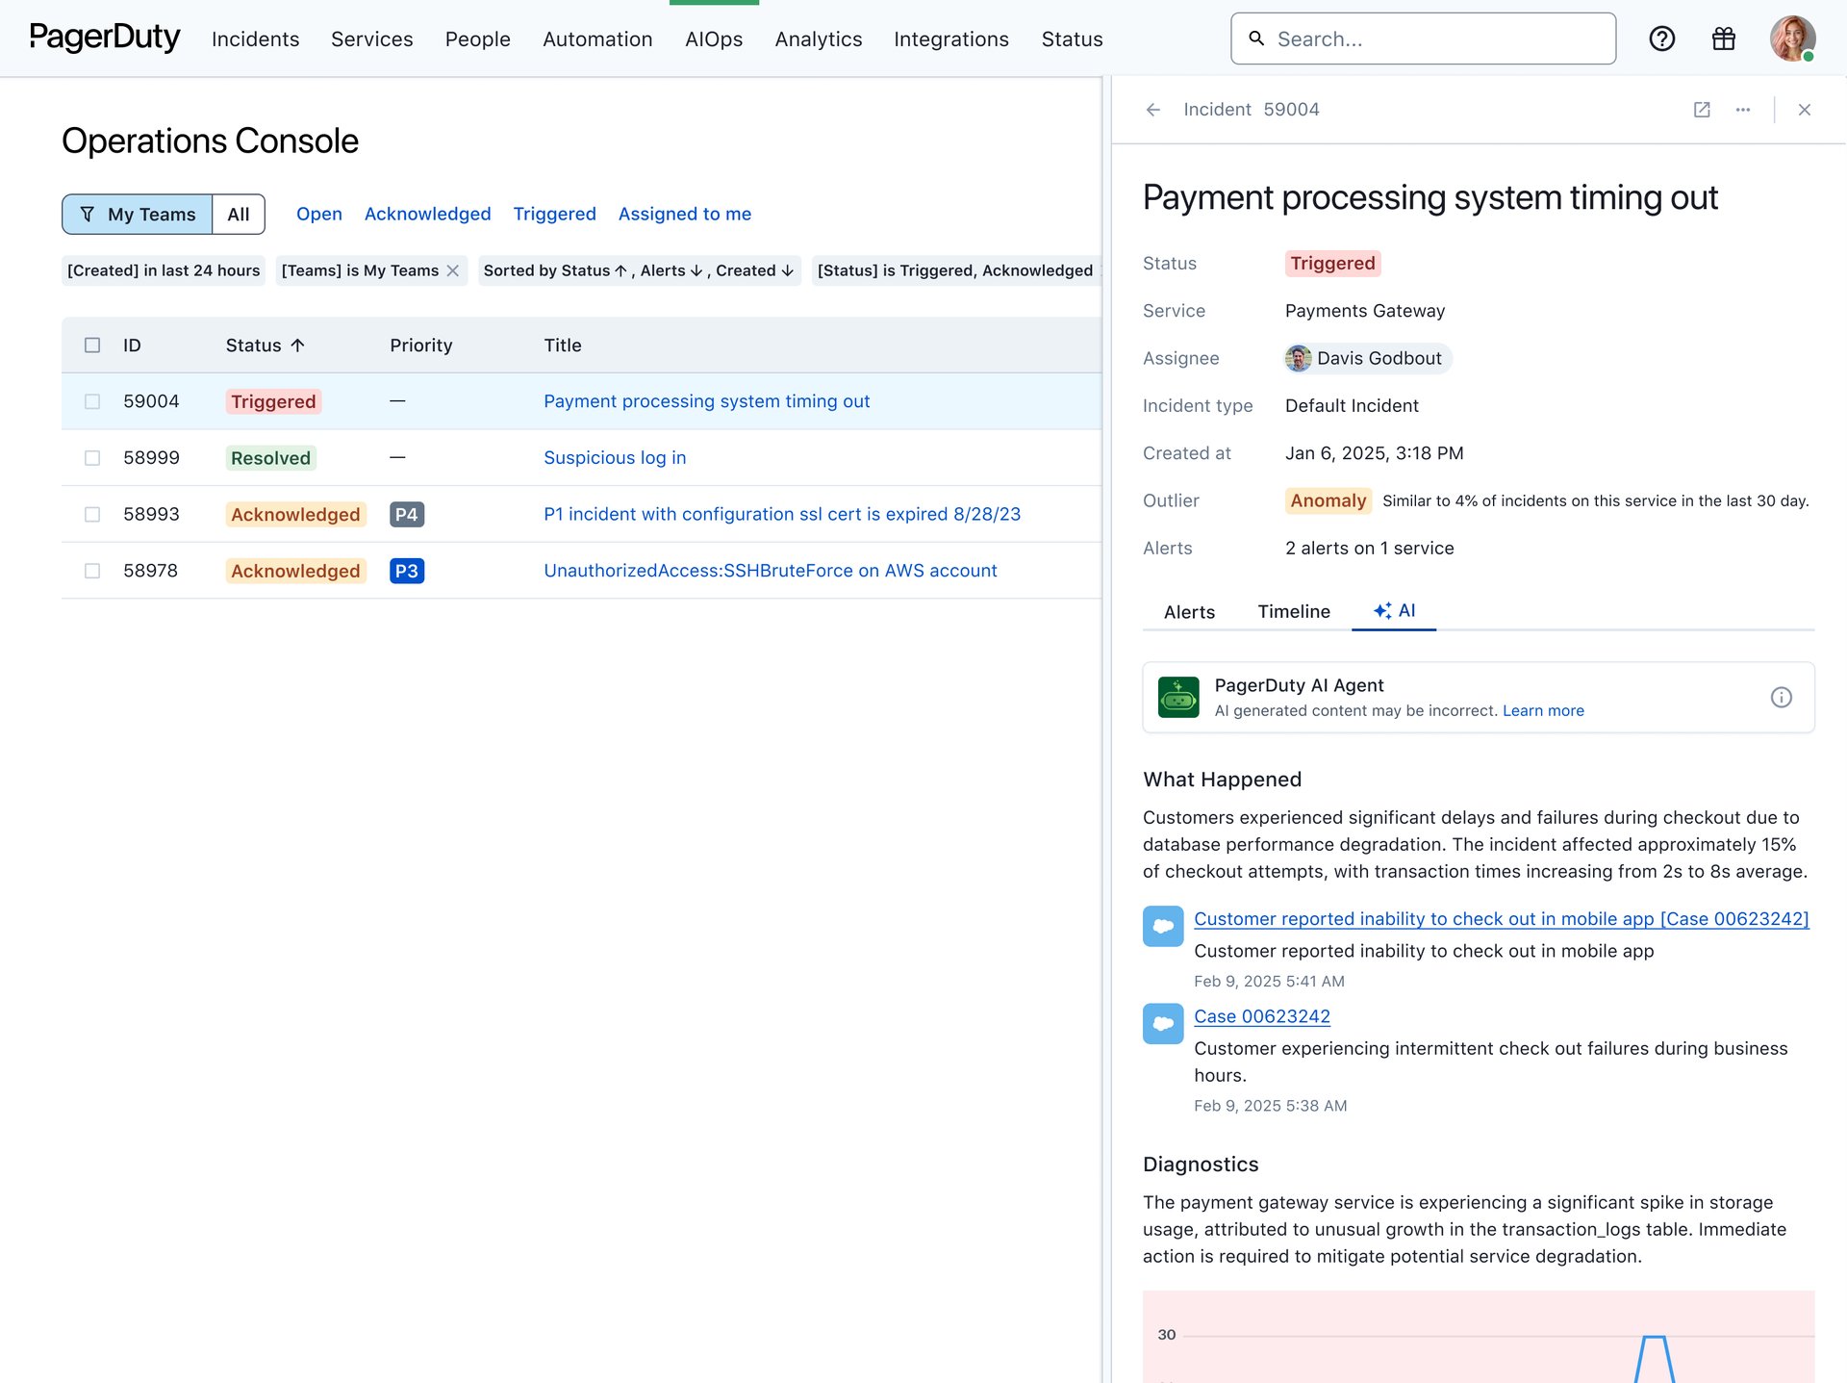Click the Assigned to me filter link
Viewport: 1847px width, 1383px height.
tap(684, 214)
